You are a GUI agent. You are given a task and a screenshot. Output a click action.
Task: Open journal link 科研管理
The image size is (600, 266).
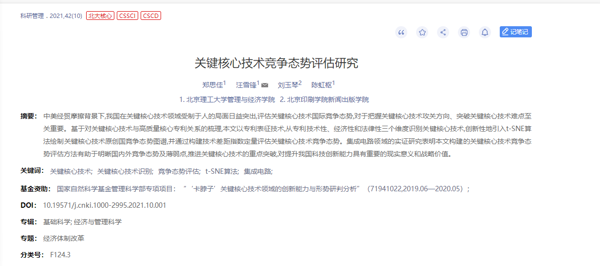point(32,16)
